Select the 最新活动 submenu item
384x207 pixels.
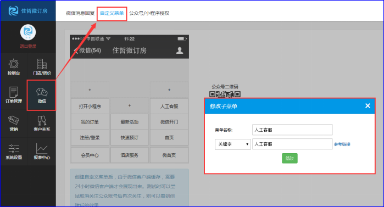[130, 122]
